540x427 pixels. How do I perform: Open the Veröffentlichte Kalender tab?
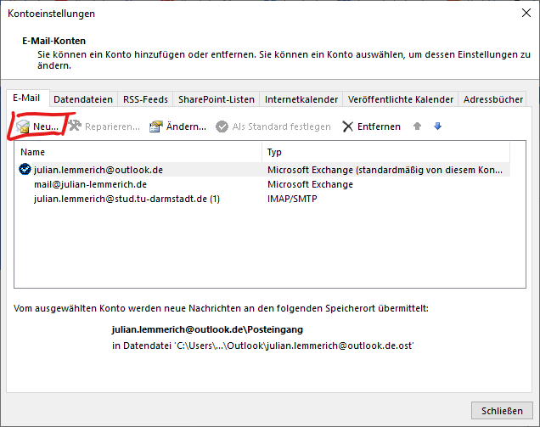pos(401,99)
